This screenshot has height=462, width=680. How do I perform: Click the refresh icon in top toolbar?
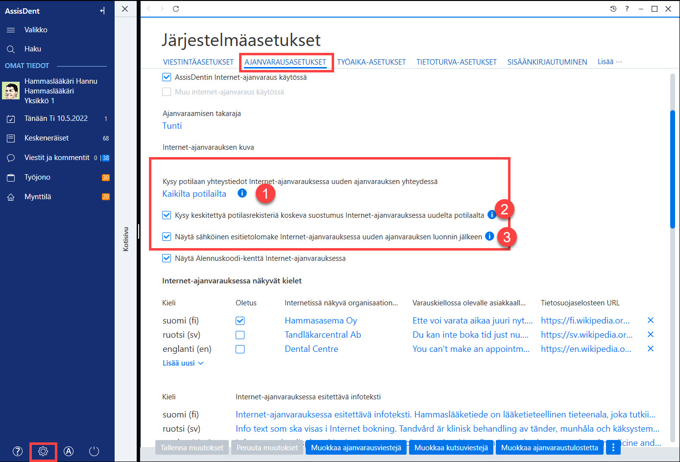coord(176,9)
